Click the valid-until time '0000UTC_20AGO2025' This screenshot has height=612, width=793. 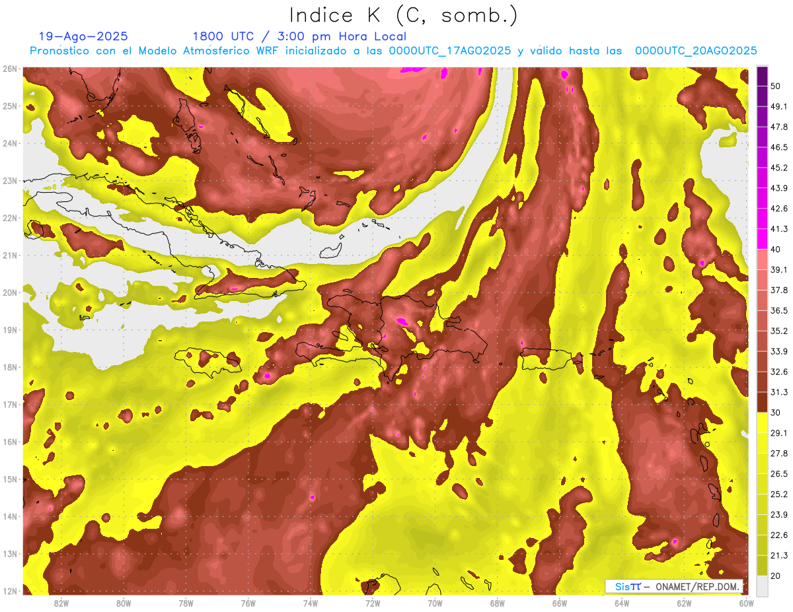point(696,51)
